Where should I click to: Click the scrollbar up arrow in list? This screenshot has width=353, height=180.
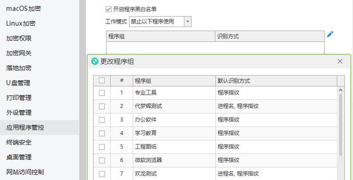click(340, 90)
